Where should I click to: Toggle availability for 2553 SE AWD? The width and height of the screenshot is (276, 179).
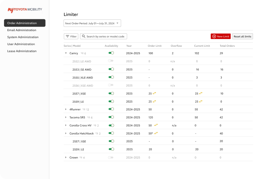pos(111,69)
